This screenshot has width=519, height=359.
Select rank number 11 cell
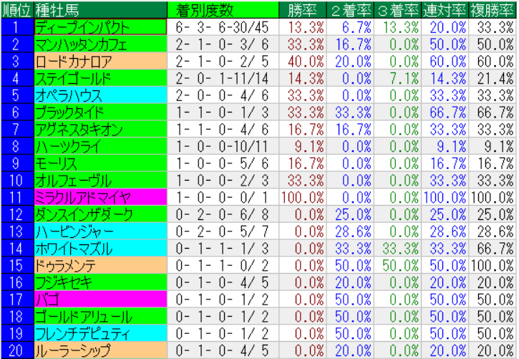pyautogui.click(x=16, y=197)
